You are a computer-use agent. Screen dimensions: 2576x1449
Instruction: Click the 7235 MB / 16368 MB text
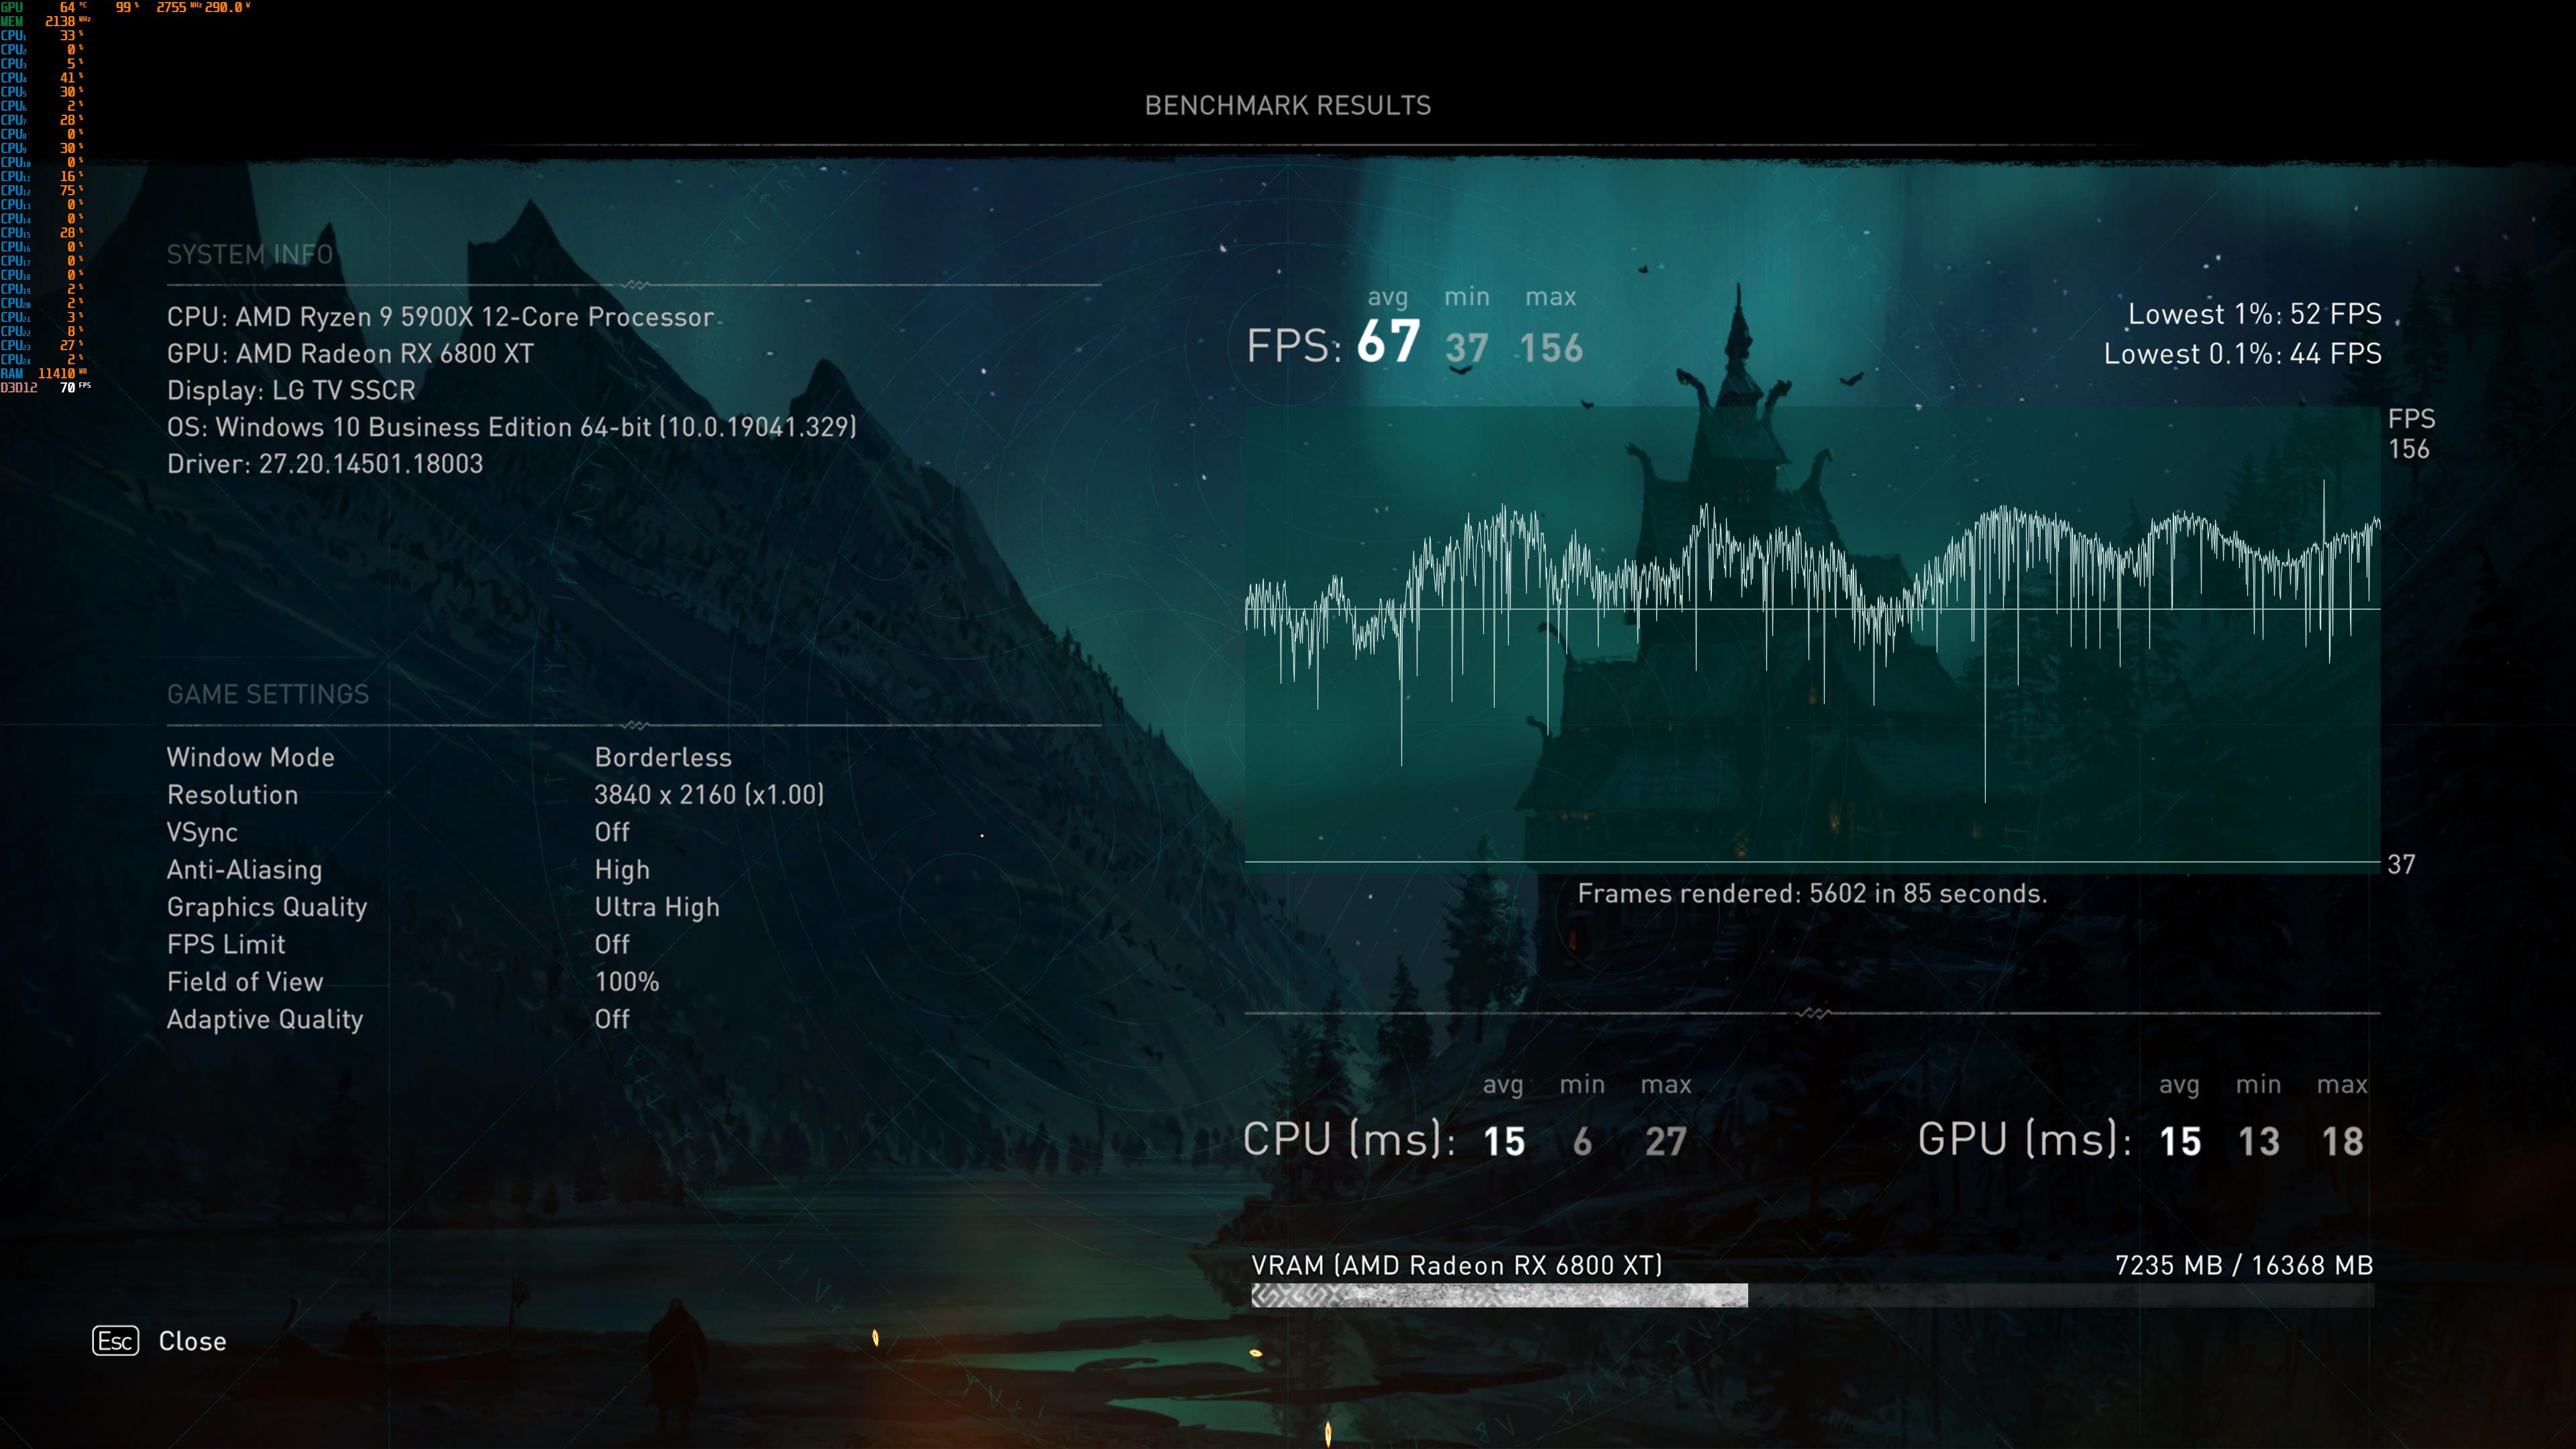(x=2244, y=1266)
